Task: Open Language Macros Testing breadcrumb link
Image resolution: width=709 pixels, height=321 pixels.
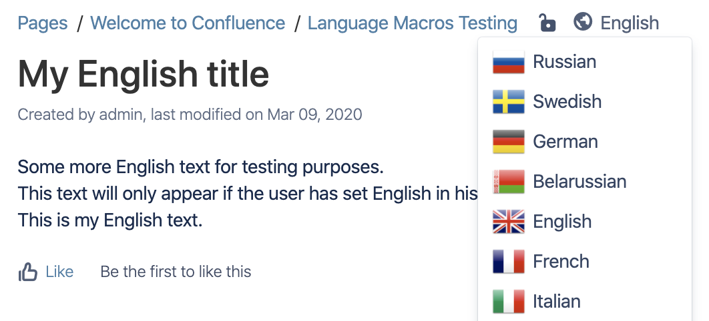Action: tap(413, 23)
